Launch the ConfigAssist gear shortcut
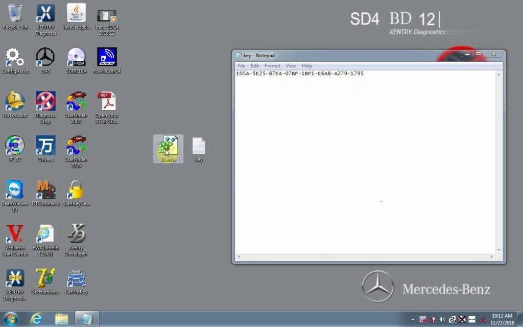523x327 pixels. [15, 61]
